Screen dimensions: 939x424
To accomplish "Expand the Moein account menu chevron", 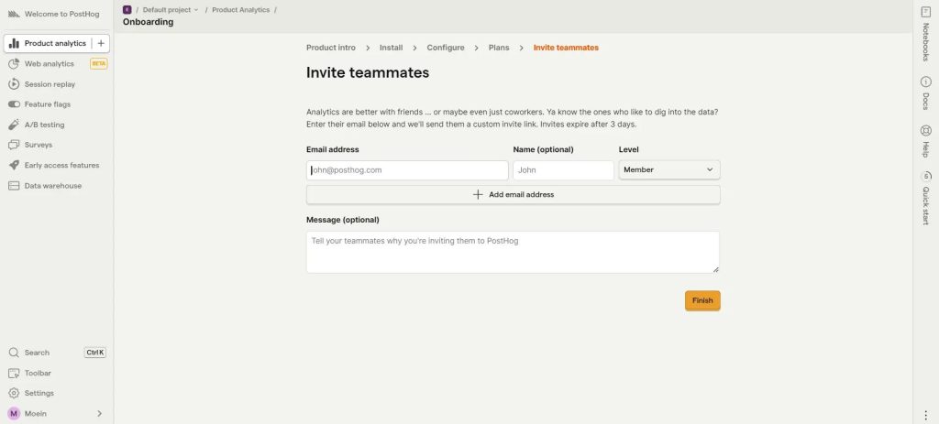I will [99, 413].
